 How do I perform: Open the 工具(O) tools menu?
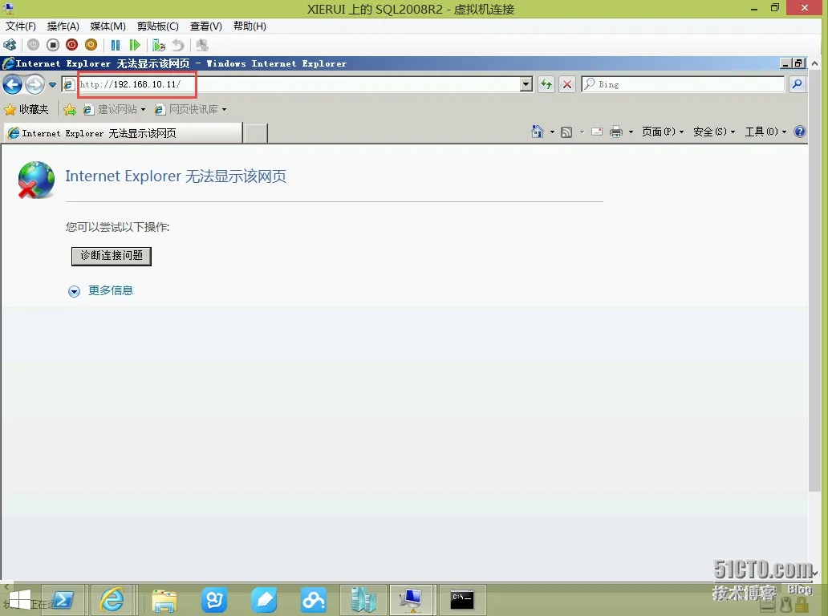[765, 132]
